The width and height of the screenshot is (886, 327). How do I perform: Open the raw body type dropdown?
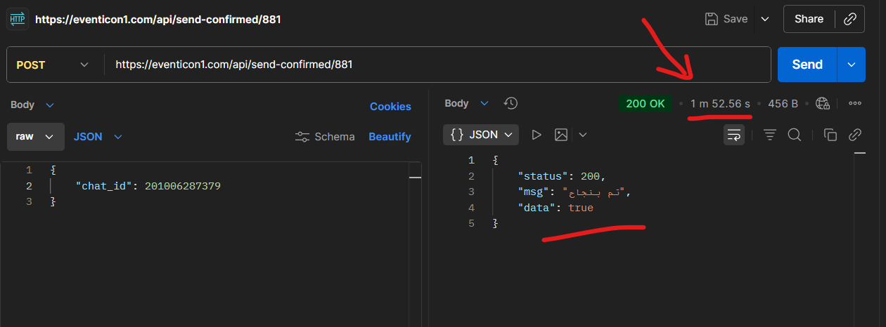pos(36,137)
